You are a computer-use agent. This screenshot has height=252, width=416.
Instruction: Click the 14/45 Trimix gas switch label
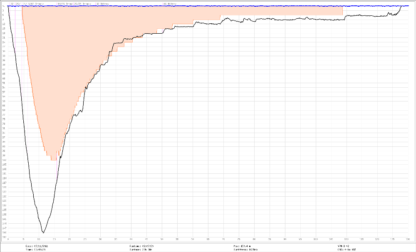click(x=65, y=4)
